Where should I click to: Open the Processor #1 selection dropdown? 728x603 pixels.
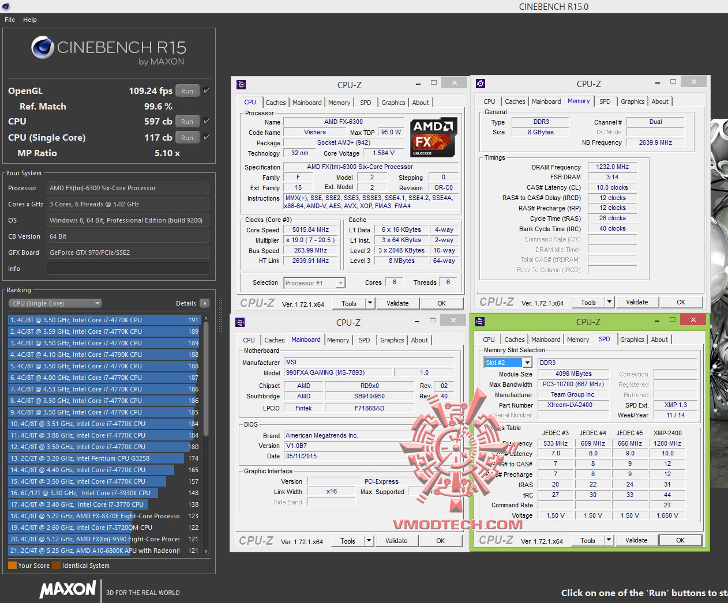pos(314,283)
